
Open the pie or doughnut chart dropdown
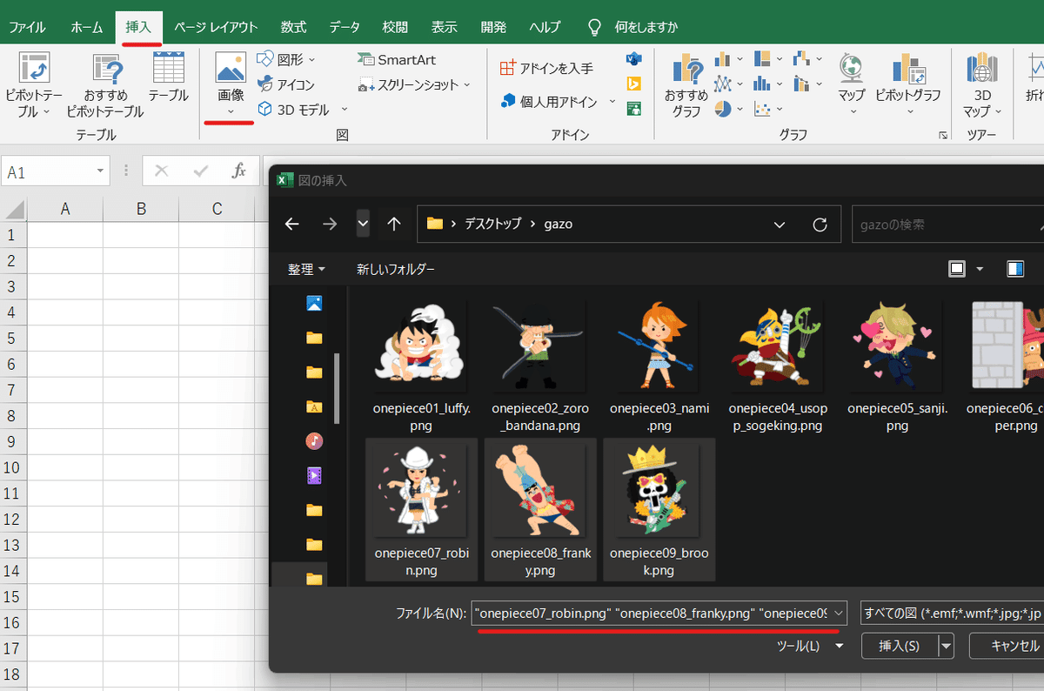[729, 110]
